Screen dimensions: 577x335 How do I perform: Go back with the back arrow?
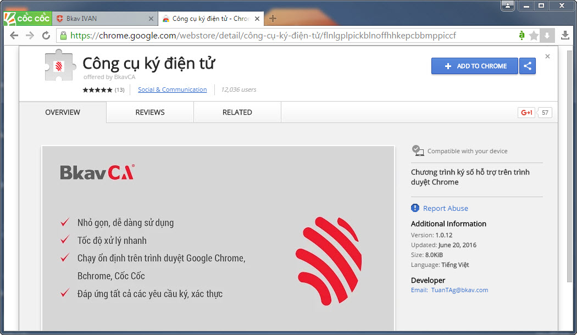point(14,36)
